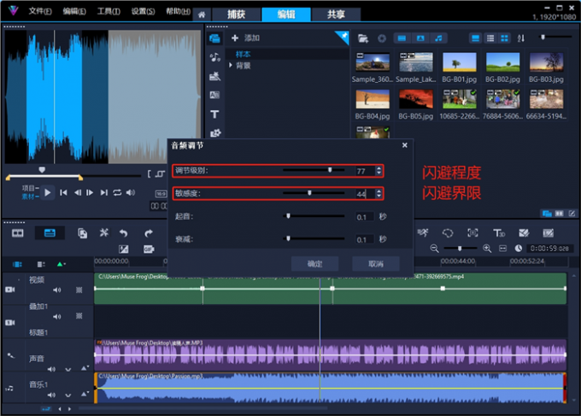Mute the 视频 track
581x416 pixels.
coord(56,290)
